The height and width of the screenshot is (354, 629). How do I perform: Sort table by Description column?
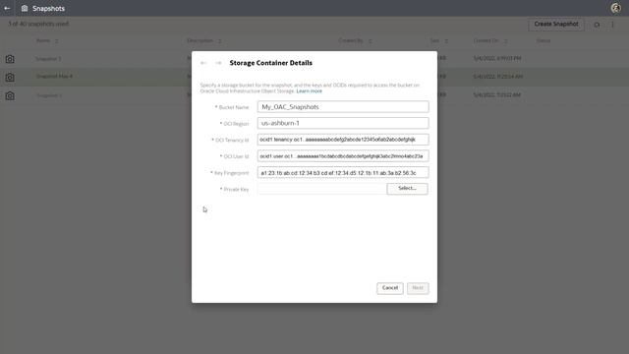pyautogui.click(x=219, y=41)
